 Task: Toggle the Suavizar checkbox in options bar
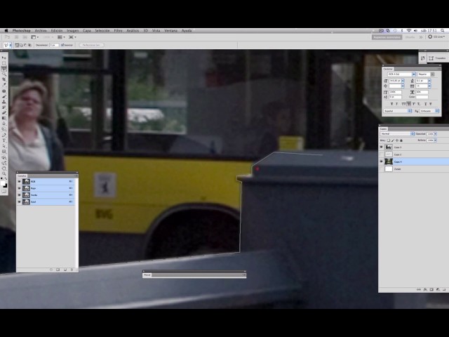(62, 45)
